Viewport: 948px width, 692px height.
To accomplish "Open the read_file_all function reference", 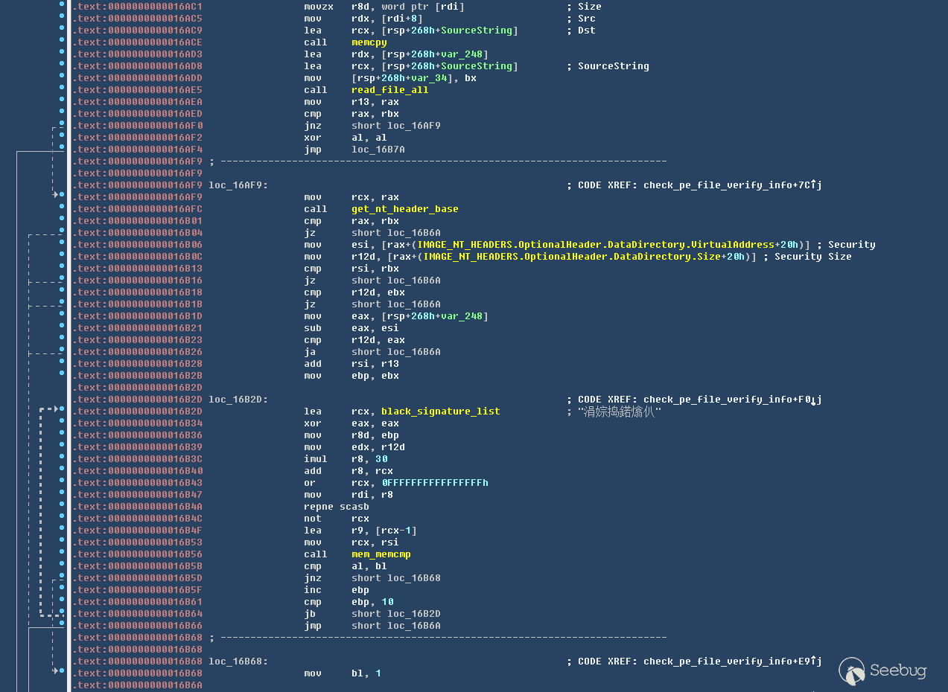I will tap(400, 90).
